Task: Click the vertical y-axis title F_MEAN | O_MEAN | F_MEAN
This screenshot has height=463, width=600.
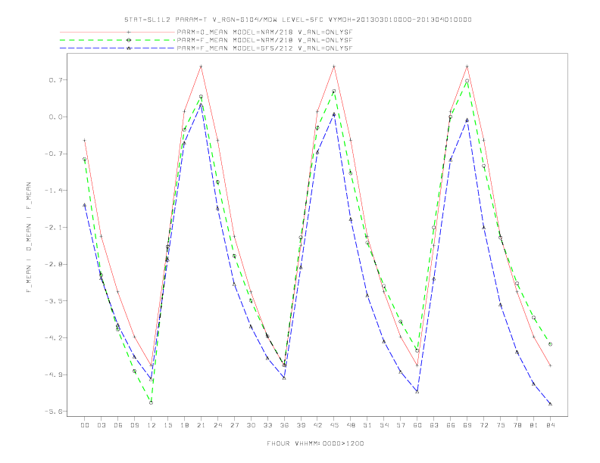Action: (x=29, y=238)
